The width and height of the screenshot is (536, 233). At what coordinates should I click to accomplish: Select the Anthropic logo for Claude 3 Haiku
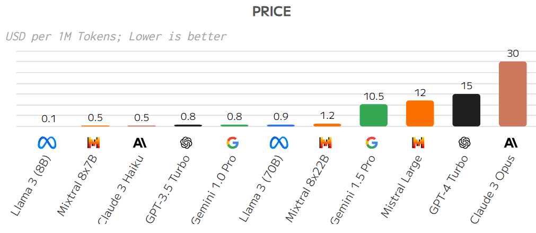coord(140,143)
